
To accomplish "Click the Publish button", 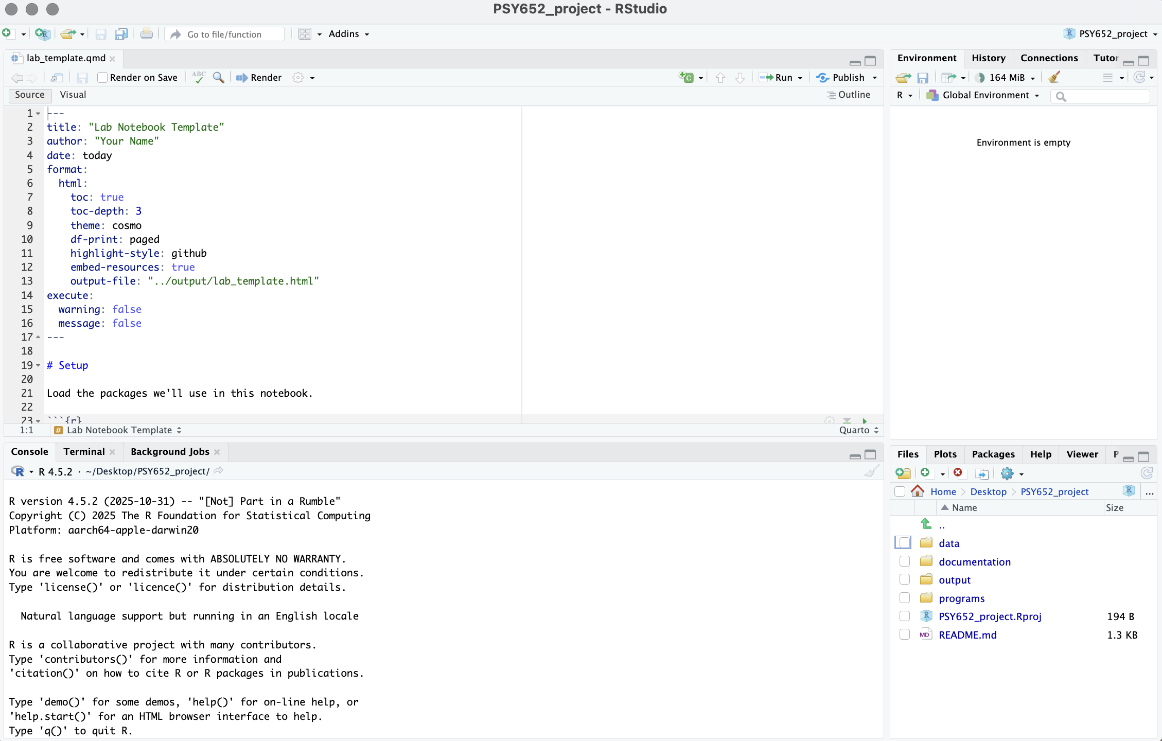I will [x=840, y=78].
